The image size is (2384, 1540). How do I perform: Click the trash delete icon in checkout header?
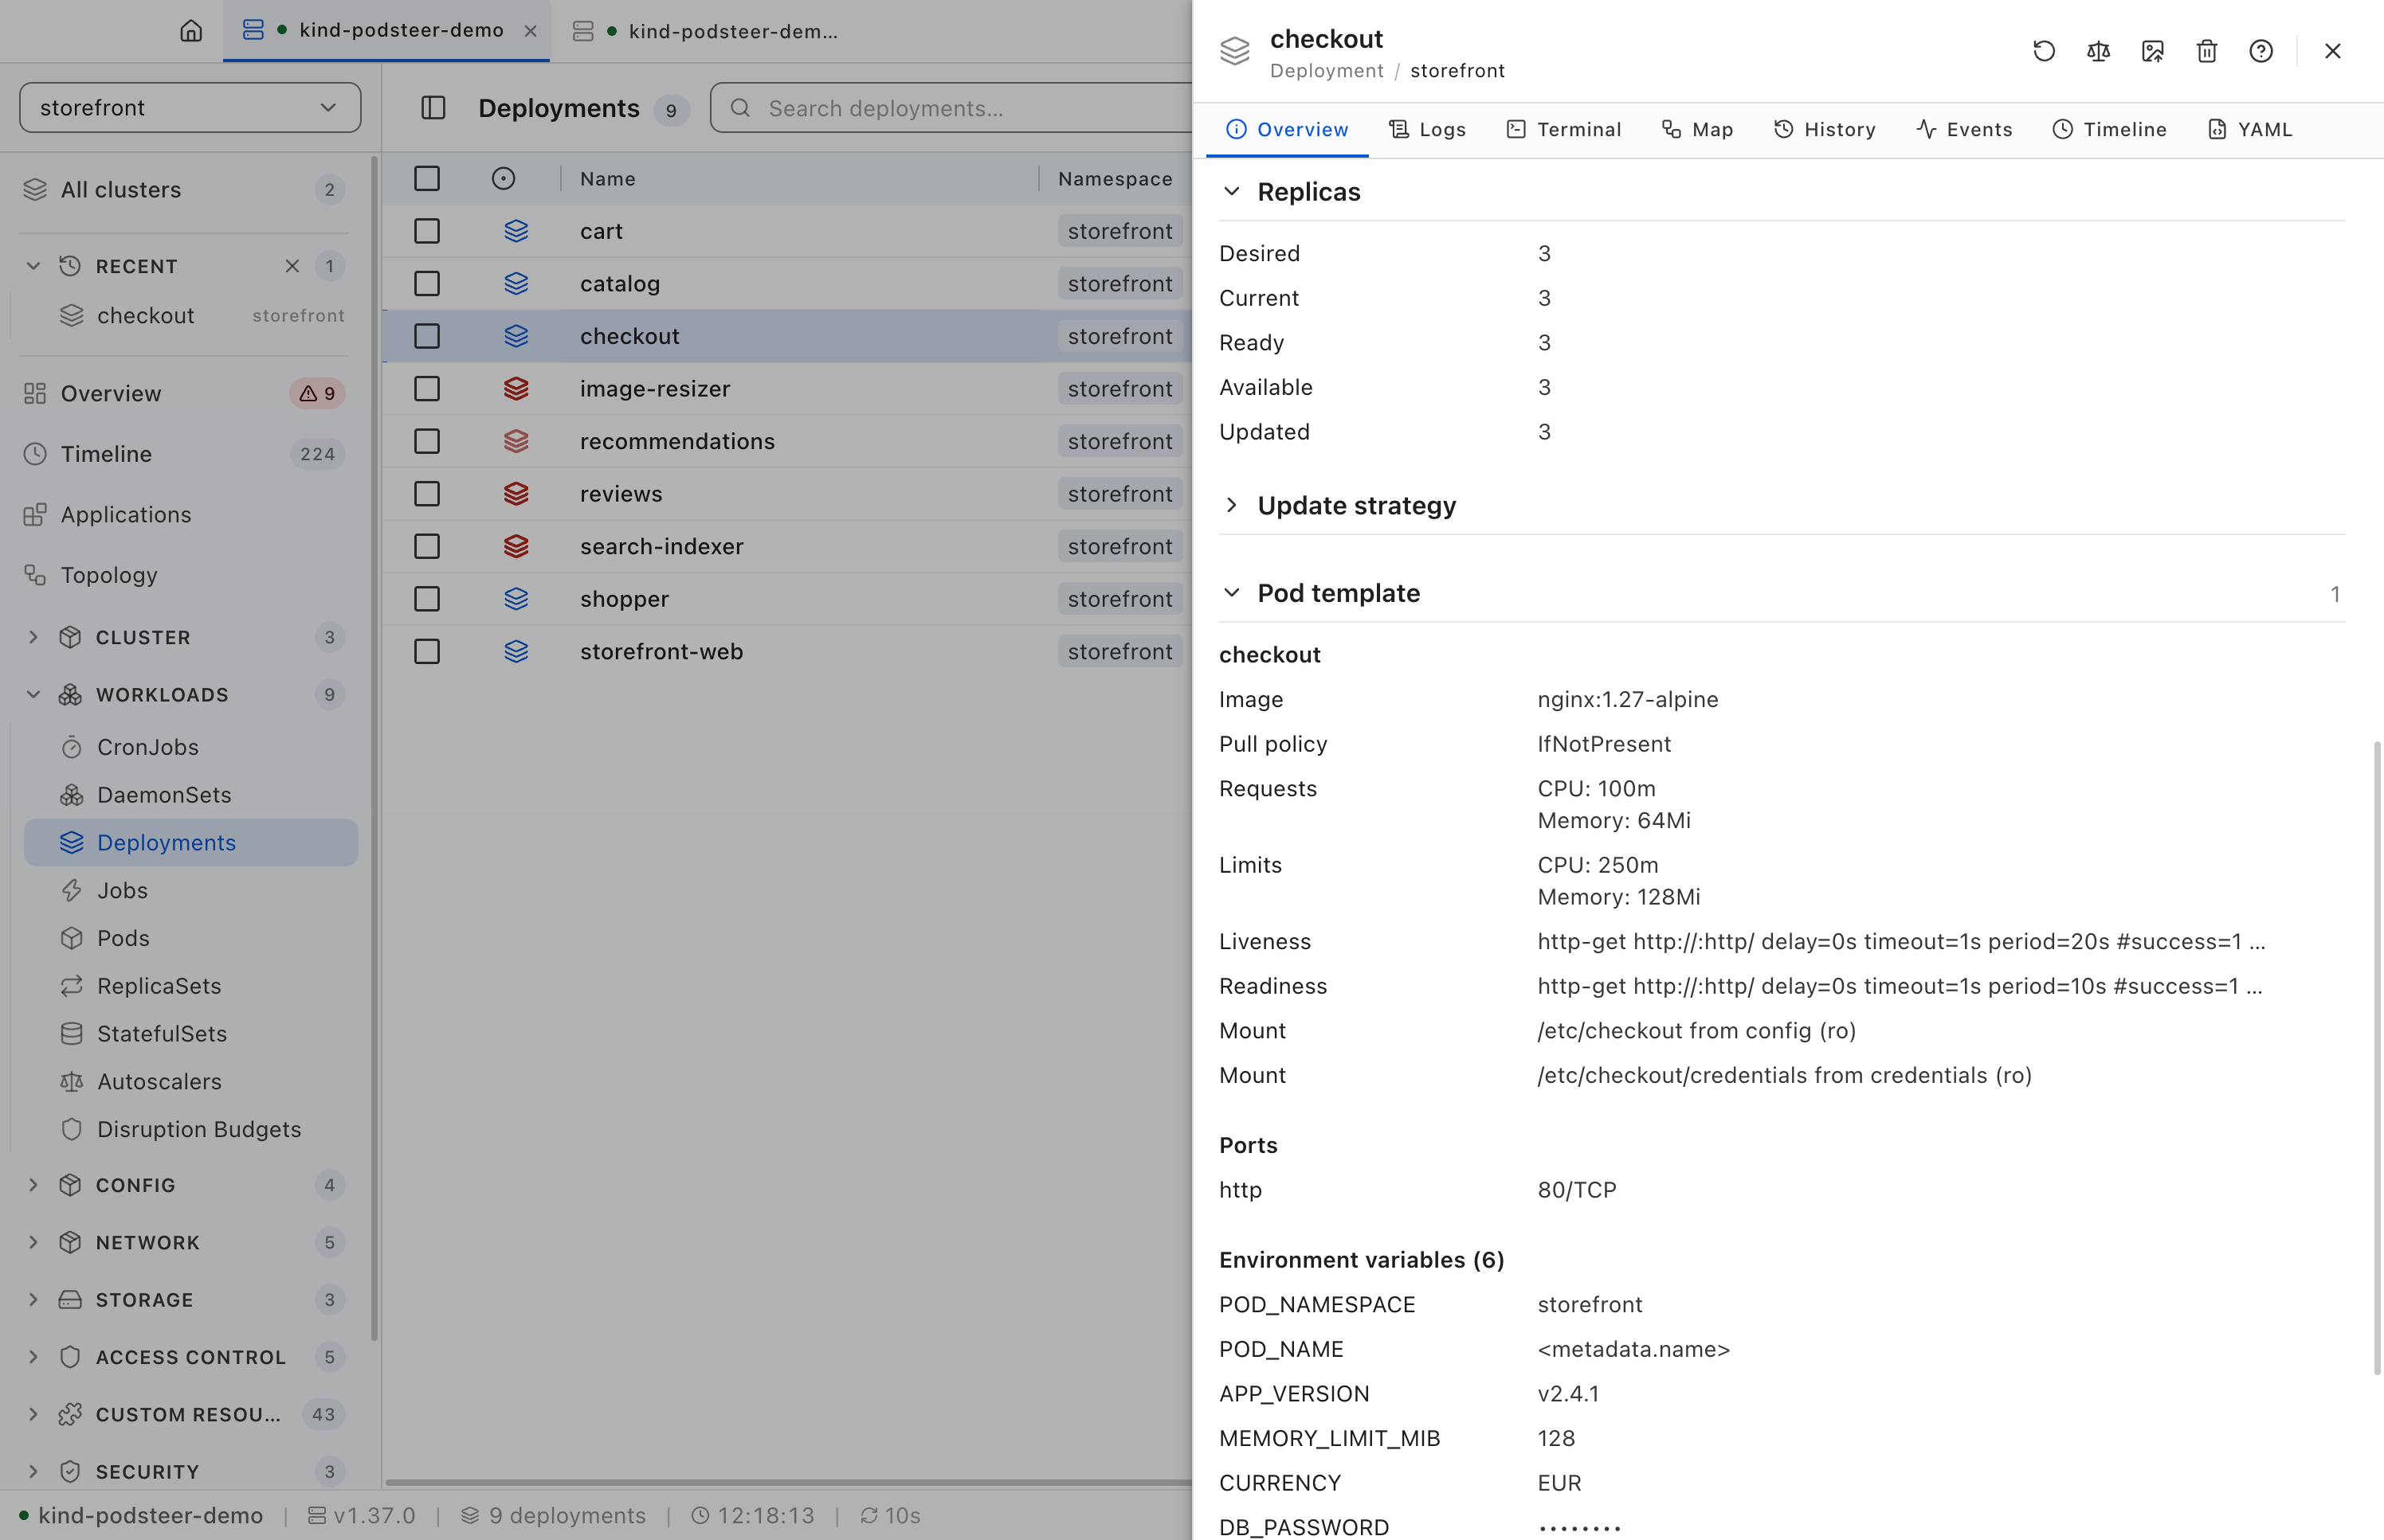coord(2207,51)
